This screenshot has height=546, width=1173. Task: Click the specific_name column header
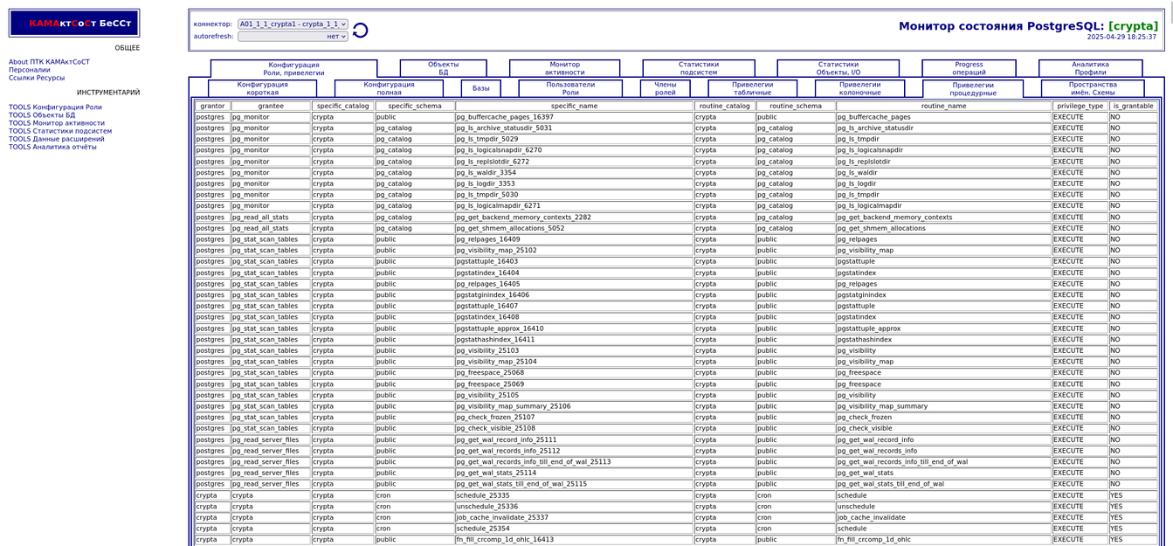(x=574, y=106)
